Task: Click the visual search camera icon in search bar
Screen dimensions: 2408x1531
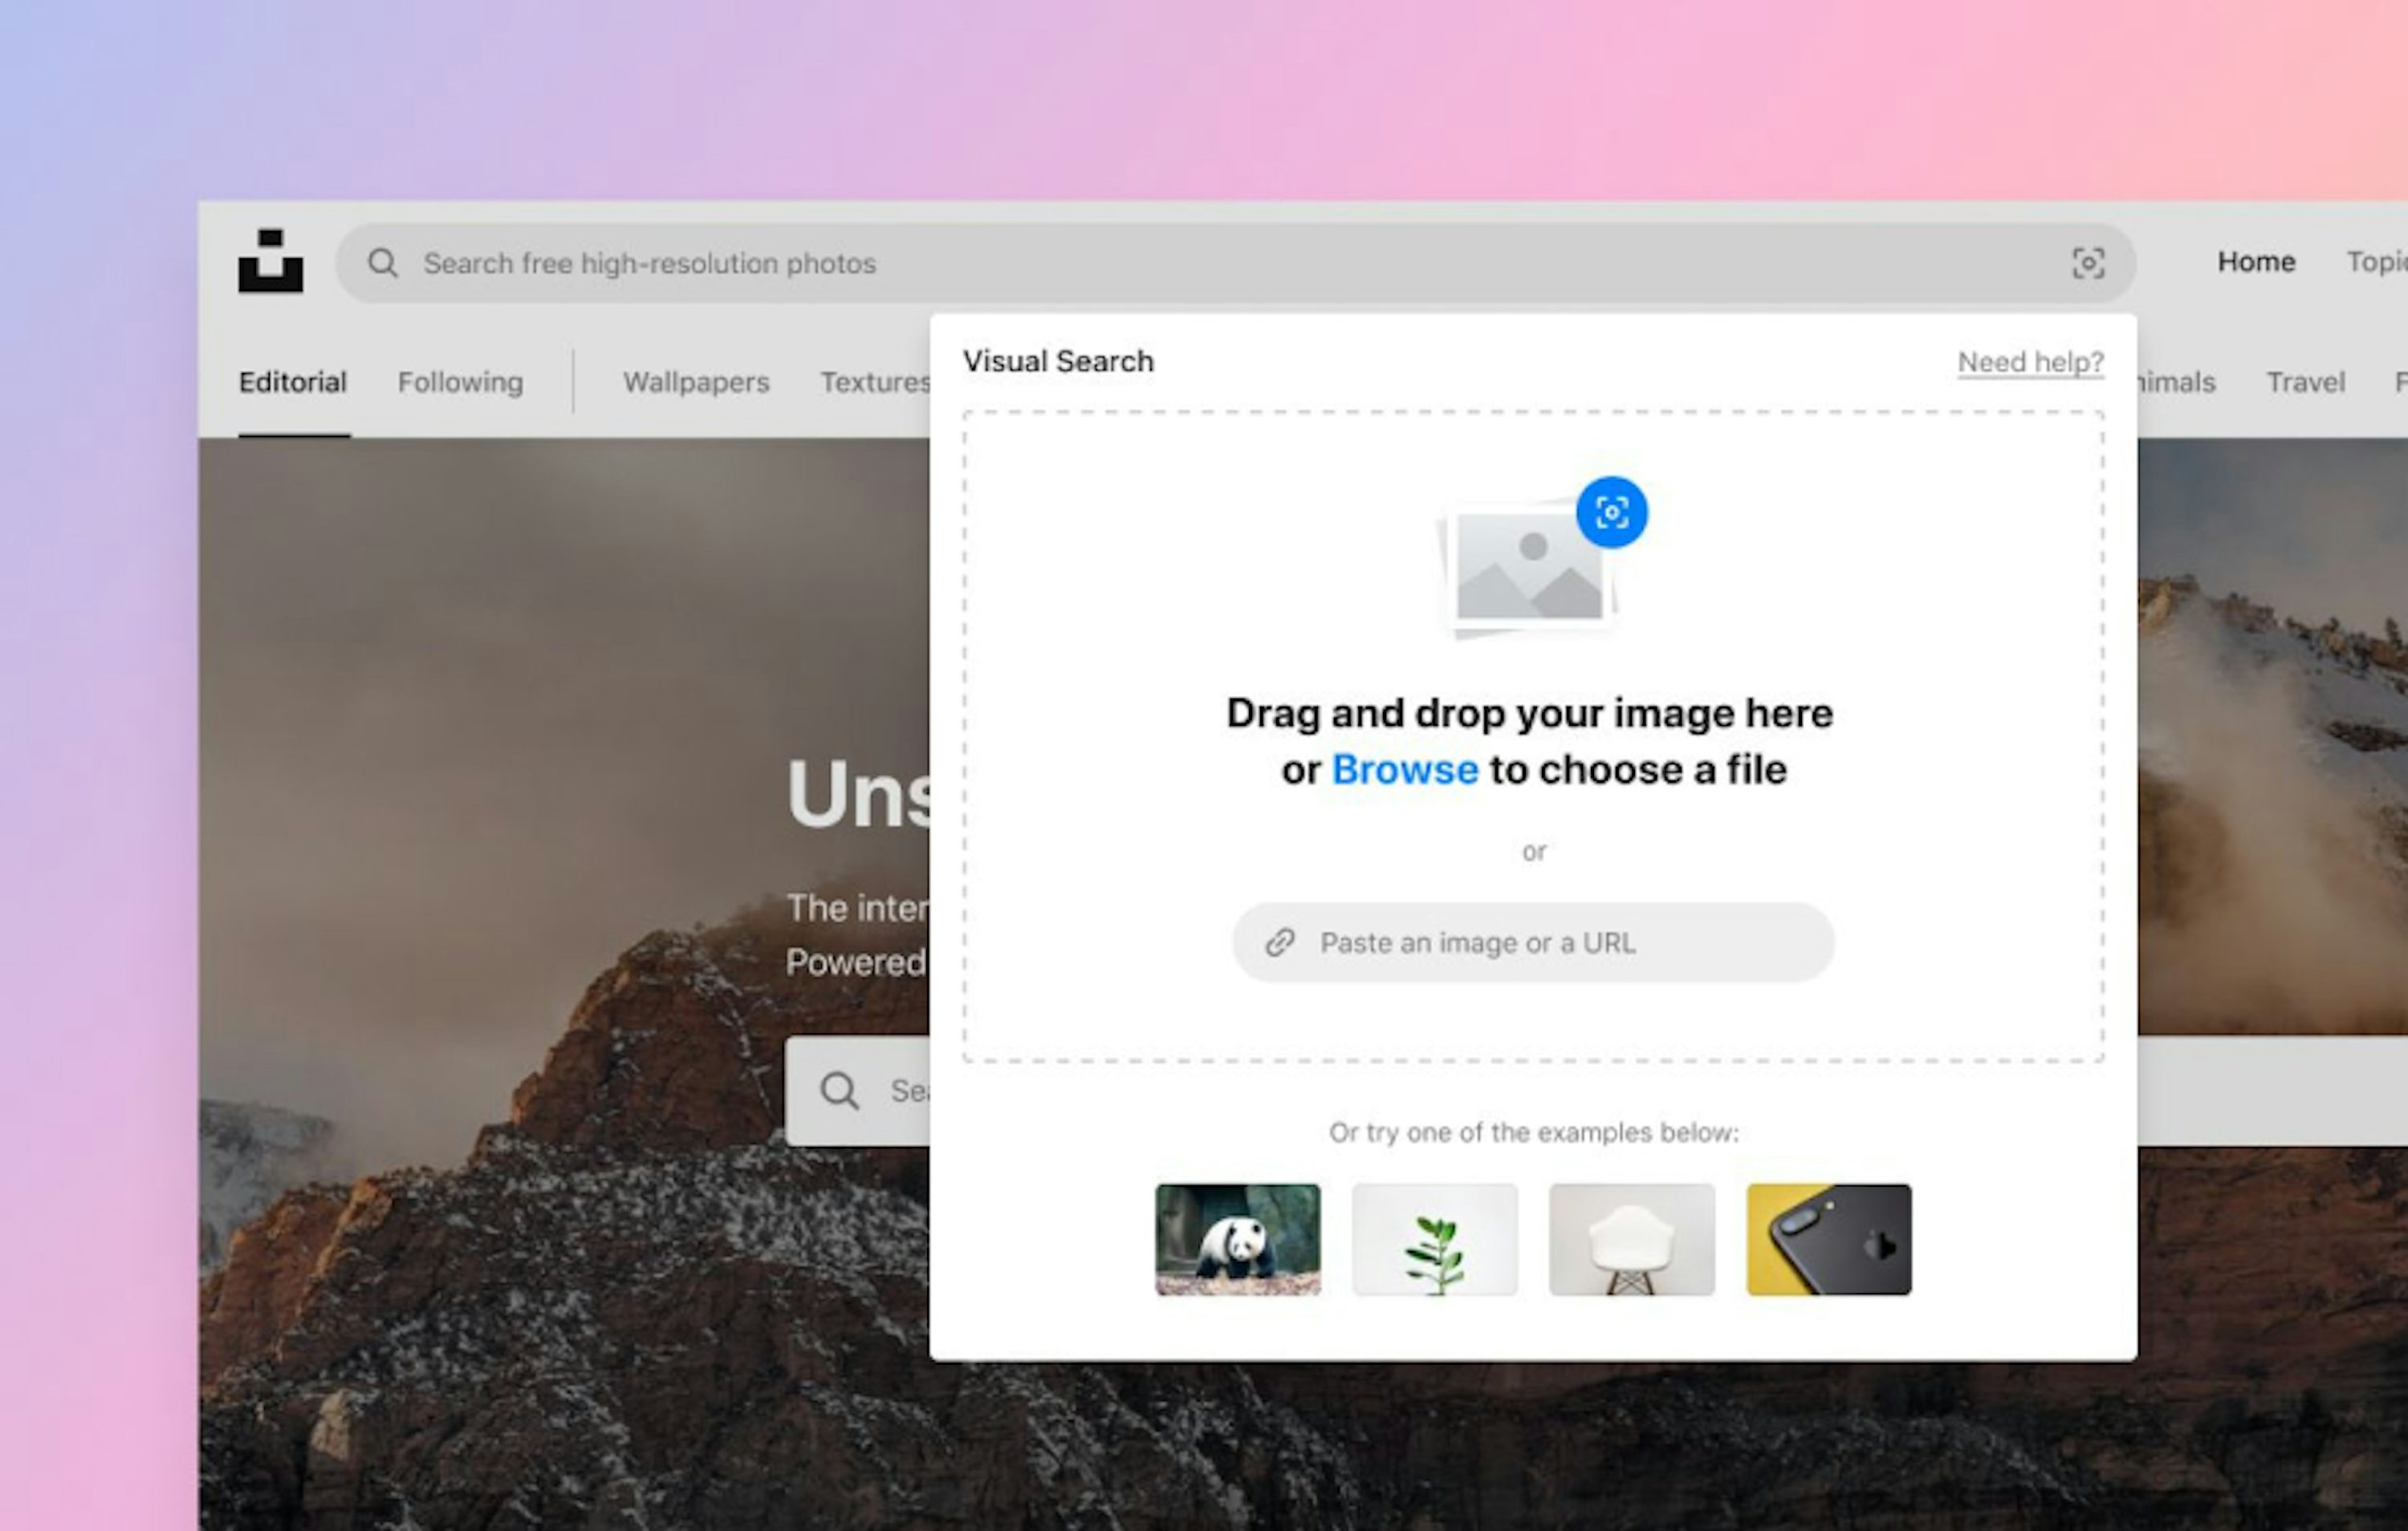Action: tap(2087, 263)
